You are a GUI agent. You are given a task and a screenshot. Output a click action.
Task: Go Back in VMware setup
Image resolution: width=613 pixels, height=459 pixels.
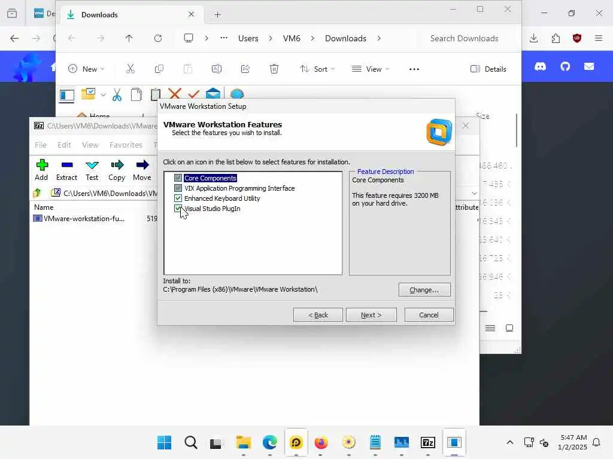(x=318, y=315)
